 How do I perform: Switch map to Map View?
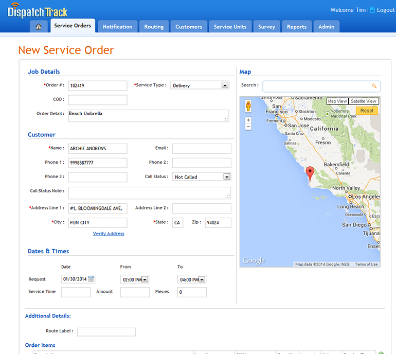tap(337, 101)
